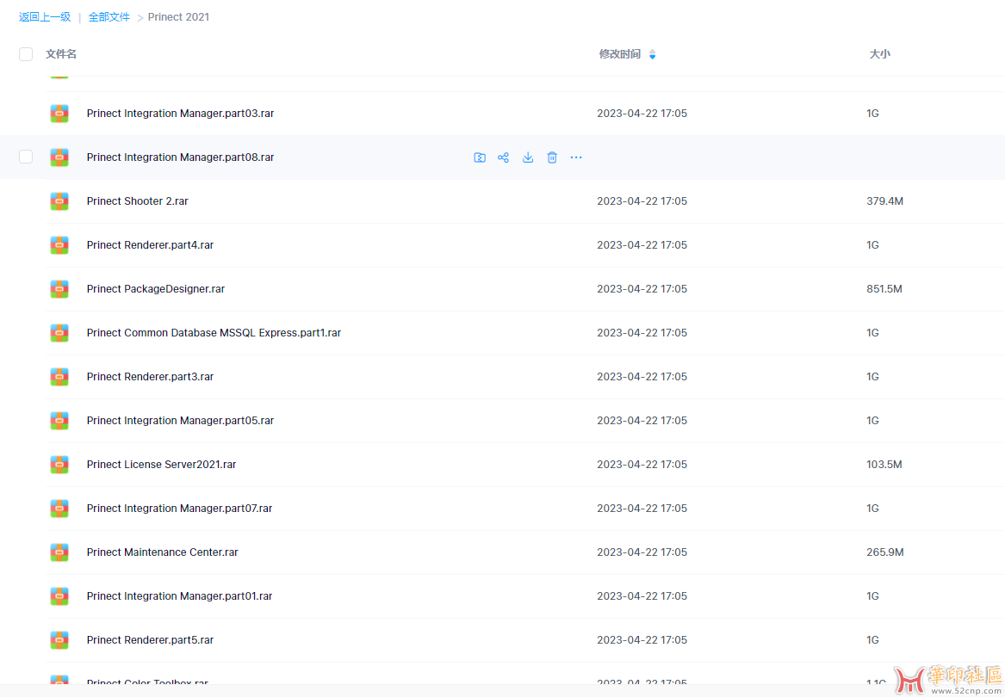
Task: Click the Prinect 2021 breadcrumb
Action: (179, 17)
